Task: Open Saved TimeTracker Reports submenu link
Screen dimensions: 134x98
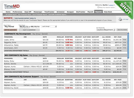Action: pyautogui.click(x=40, y=15)
